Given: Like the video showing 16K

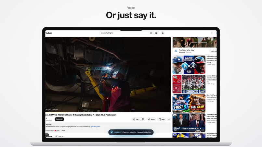Looking at the screenshot, I should point(136,119).
